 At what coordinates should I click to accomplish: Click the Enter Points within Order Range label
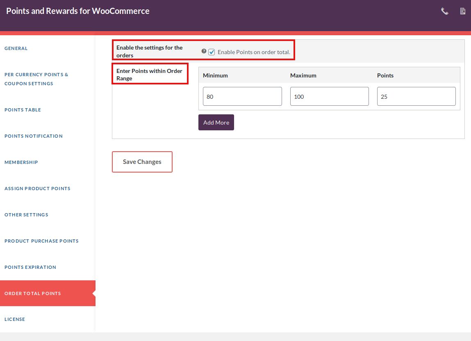(149, 75)
